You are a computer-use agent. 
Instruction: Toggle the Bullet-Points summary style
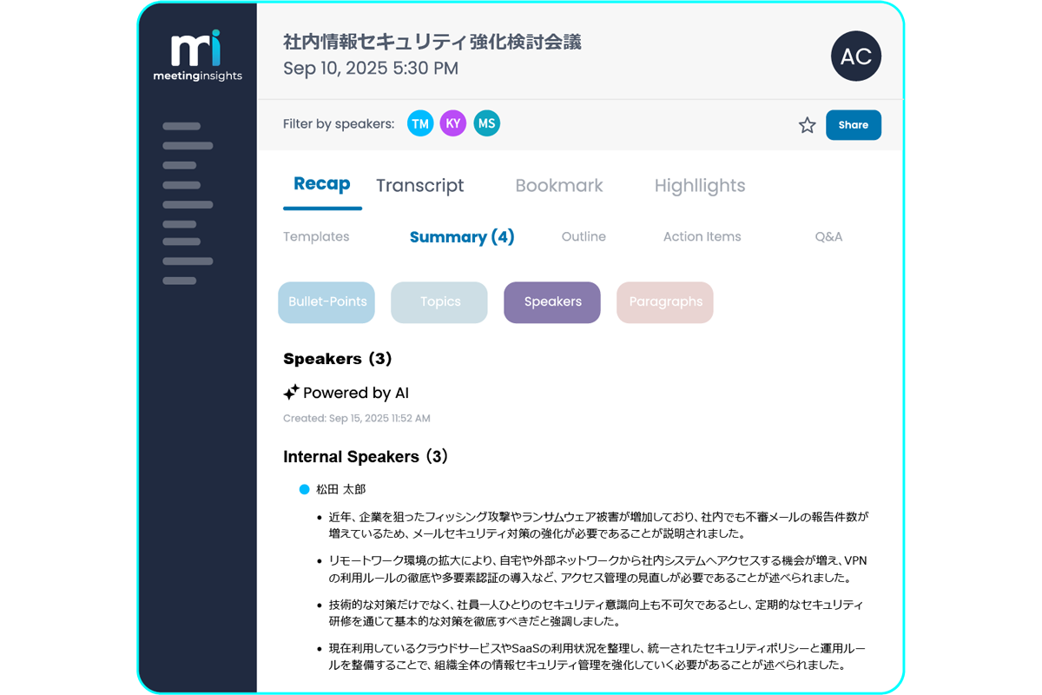click(326, 301)
